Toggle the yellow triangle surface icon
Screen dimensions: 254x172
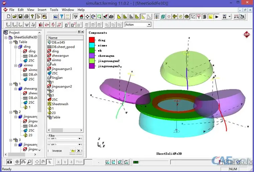pos(211,16)
